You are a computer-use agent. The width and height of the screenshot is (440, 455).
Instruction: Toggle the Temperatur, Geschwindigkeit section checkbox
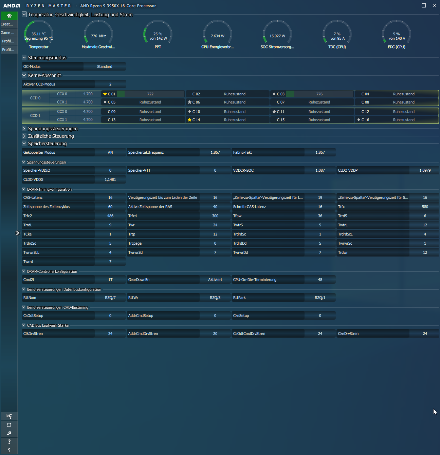(24, 15)
